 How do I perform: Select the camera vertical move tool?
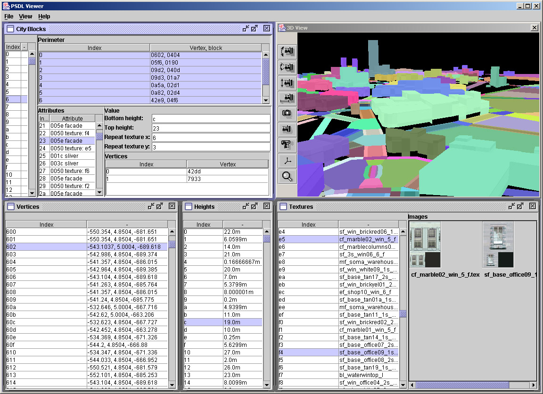click(x=287, y=82)
